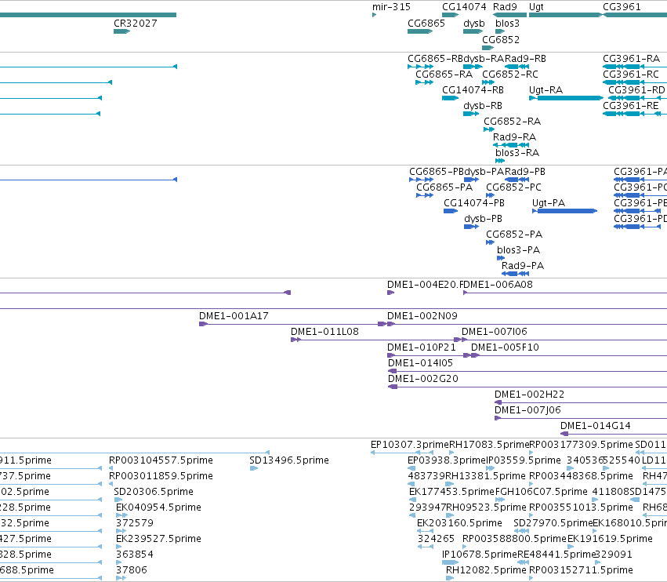
Task: Select clone DME1-001A17
Action: [x=292, y=325]
